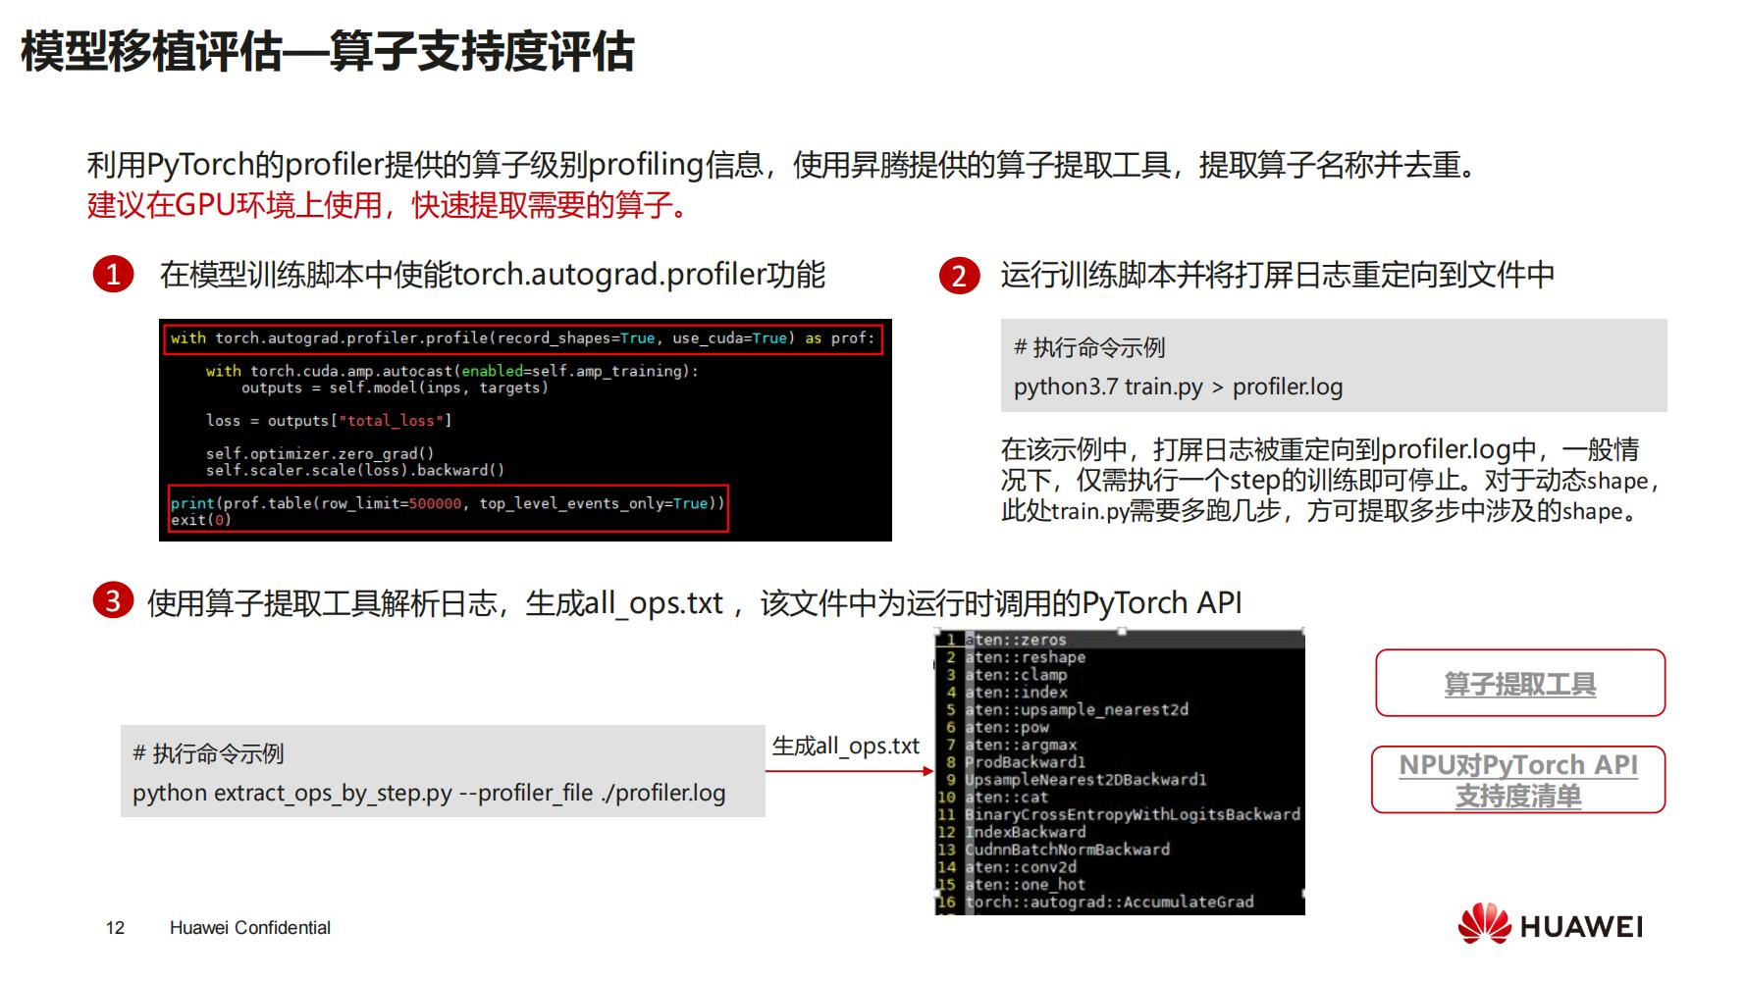Click the # 执行命令示例 comment above extract_ops_by_step
1745x981 pixels.
[x=208, y=753]
